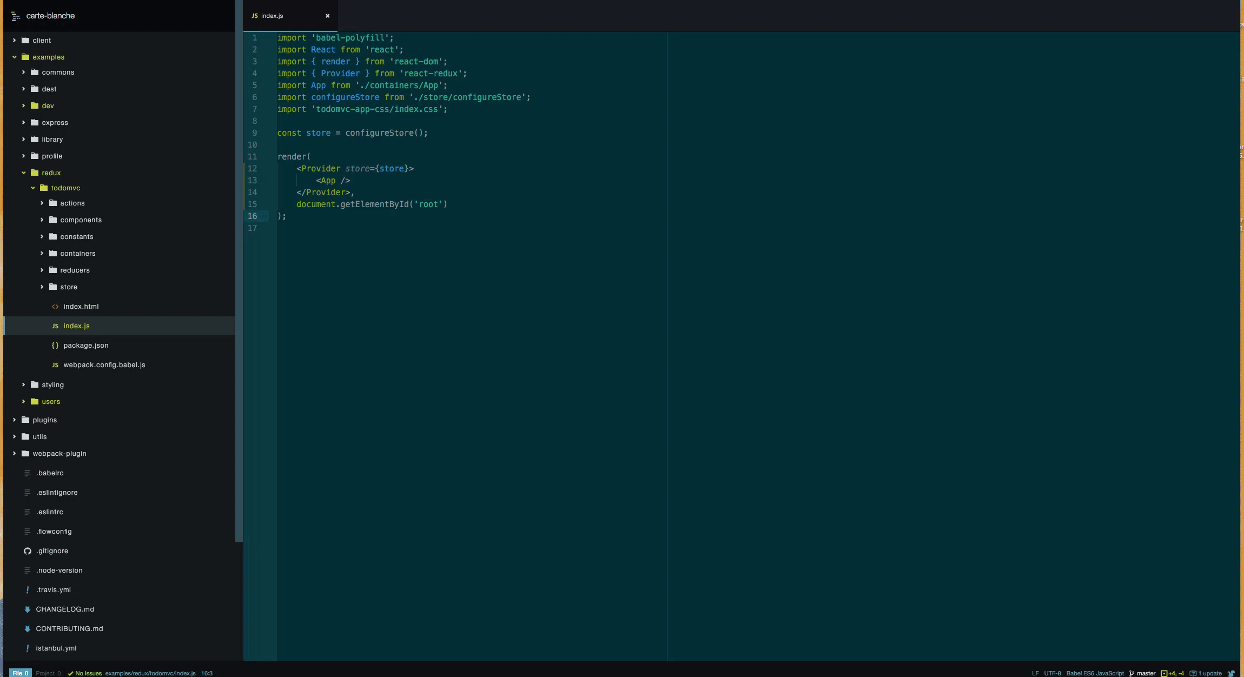Open the index.html file
This screenshot has height=677, width=1244.
tap(81, 306)
